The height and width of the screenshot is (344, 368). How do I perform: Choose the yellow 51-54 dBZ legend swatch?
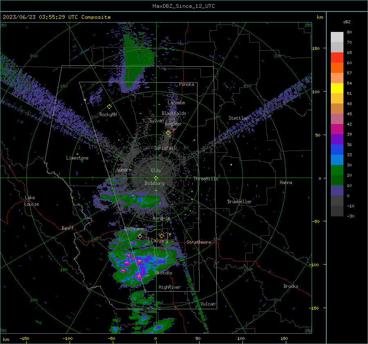337,88
